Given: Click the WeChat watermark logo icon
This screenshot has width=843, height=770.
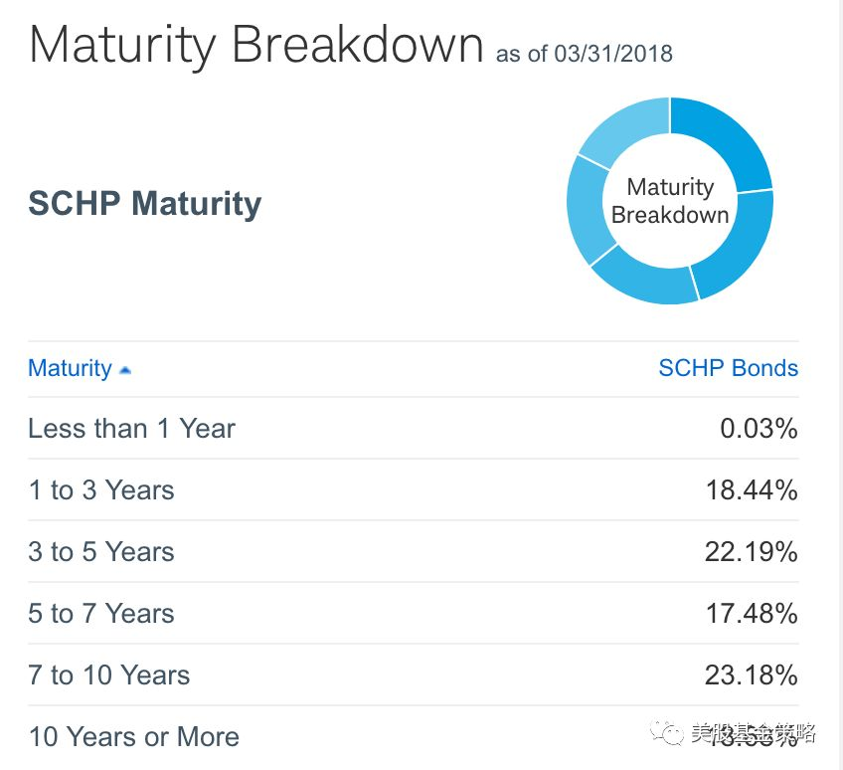Looking at the screenshot, I should [667, 734].
